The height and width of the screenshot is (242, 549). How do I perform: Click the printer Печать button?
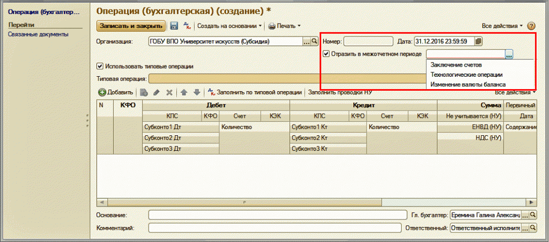tap(284, 26)
